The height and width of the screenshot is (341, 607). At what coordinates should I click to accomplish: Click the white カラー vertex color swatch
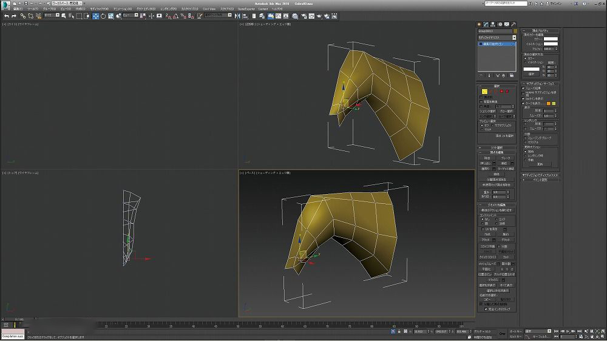click(551, 39)
